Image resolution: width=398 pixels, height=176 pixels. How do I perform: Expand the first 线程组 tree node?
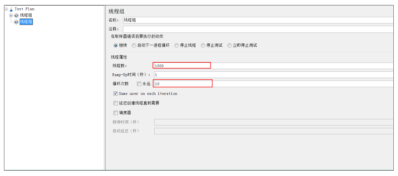[11, 15]
